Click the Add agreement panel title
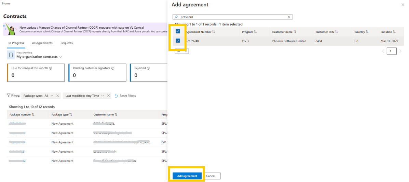Viewport: 409px width, 182px height. [x=190, y=4]
